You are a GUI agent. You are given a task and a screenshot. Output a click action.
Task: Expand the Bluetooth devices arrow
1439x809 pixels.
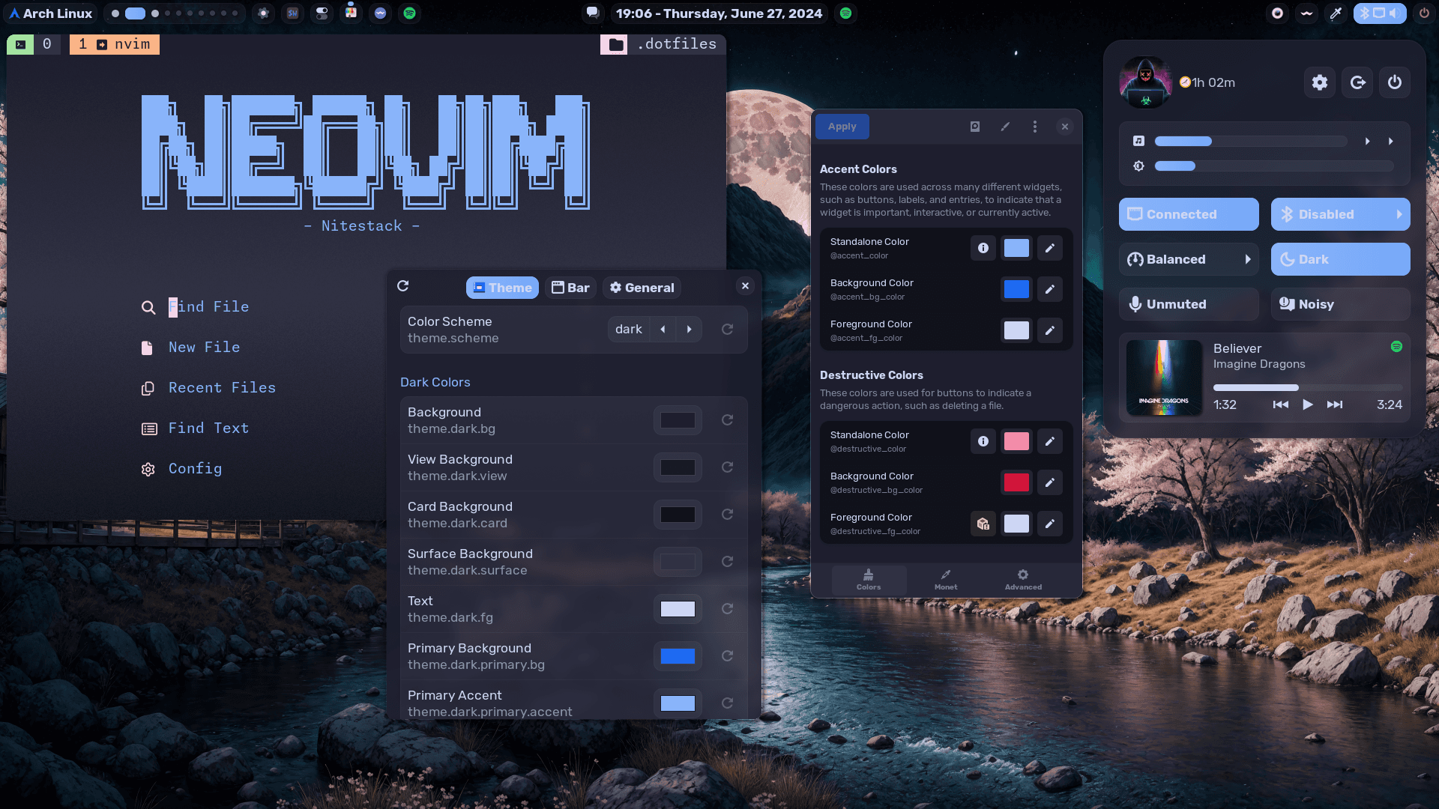point(1399,214)
